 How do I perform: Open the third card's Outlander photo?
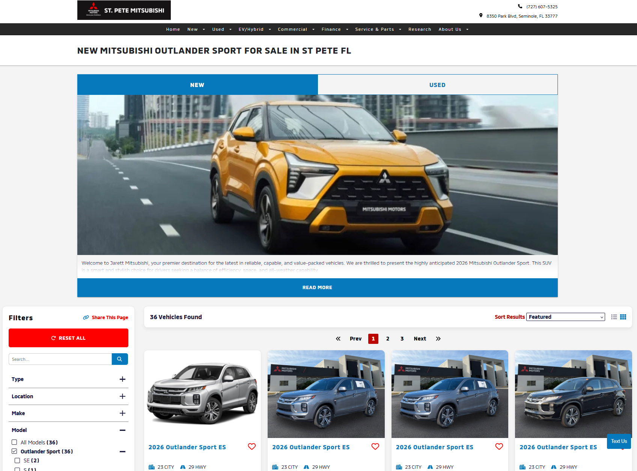pyautogui.click(x=450, y=394)
